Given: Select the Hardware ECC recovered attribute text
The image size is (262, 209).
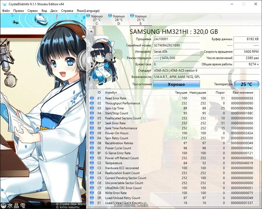Looking at the screenshot, I should point(122,168).
